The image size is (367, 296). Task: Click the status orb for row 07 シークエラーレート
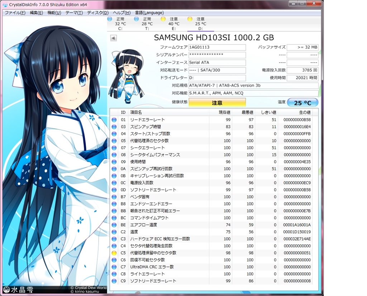point(114,148)
